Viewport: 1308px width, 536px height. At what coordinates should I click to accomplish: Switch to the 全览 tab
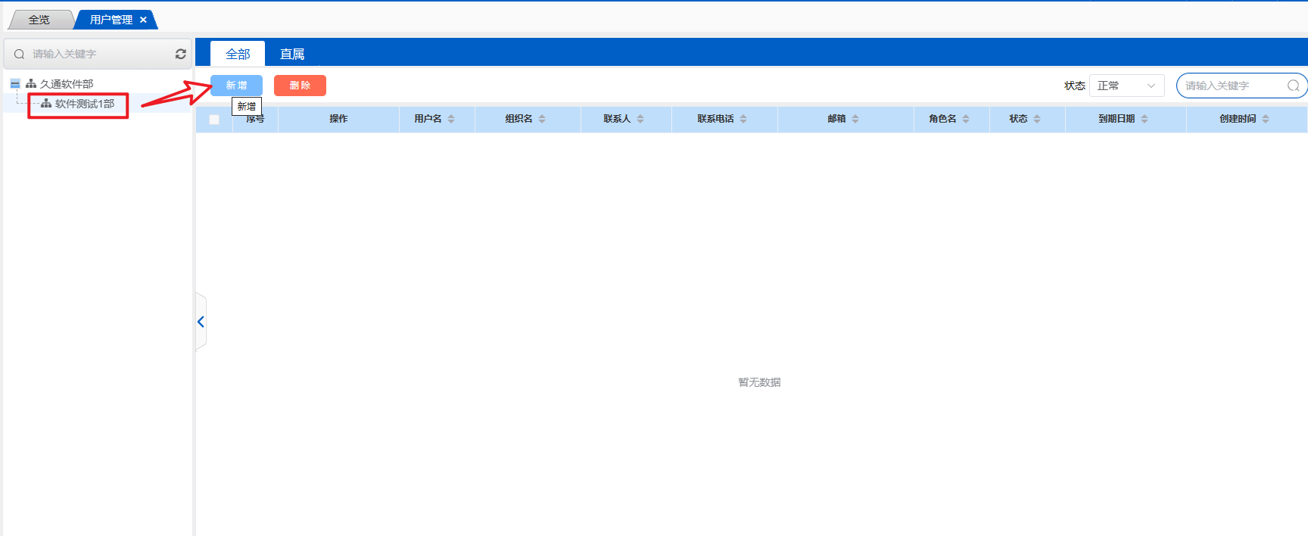[39, 20]
